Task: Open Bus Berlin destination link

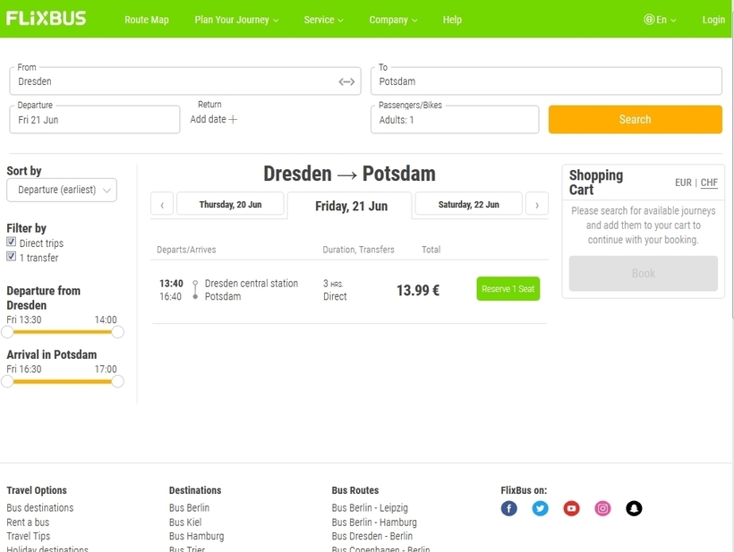Action: click(189, 507)
